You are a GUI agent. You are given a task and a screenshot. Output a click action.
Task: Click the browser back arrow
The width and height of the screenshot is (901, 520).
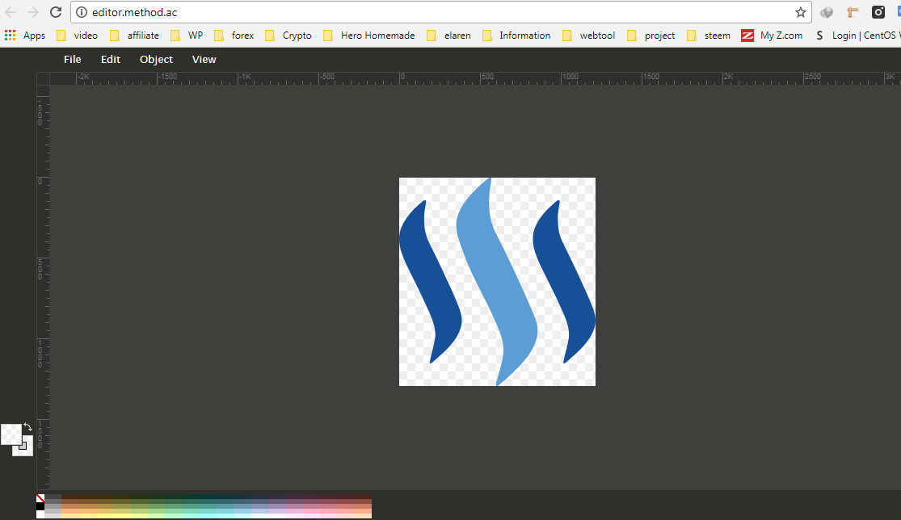11,12
